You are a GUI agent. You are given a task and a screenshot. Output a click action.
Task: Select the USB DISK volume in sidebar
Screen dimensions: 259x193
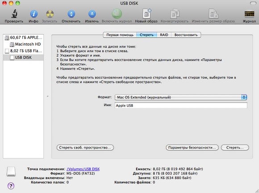pyautogui.click(x=23, y=57)
